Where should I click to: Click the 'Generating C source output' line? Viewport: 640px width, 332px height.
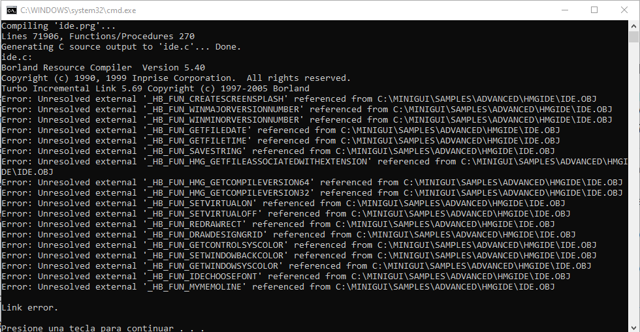(x=121, y=46)
